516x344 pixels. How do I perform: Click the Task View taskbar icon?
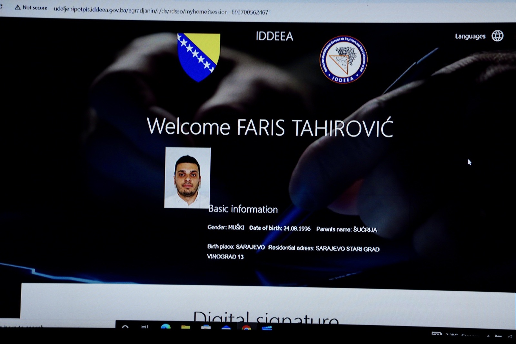145,327
